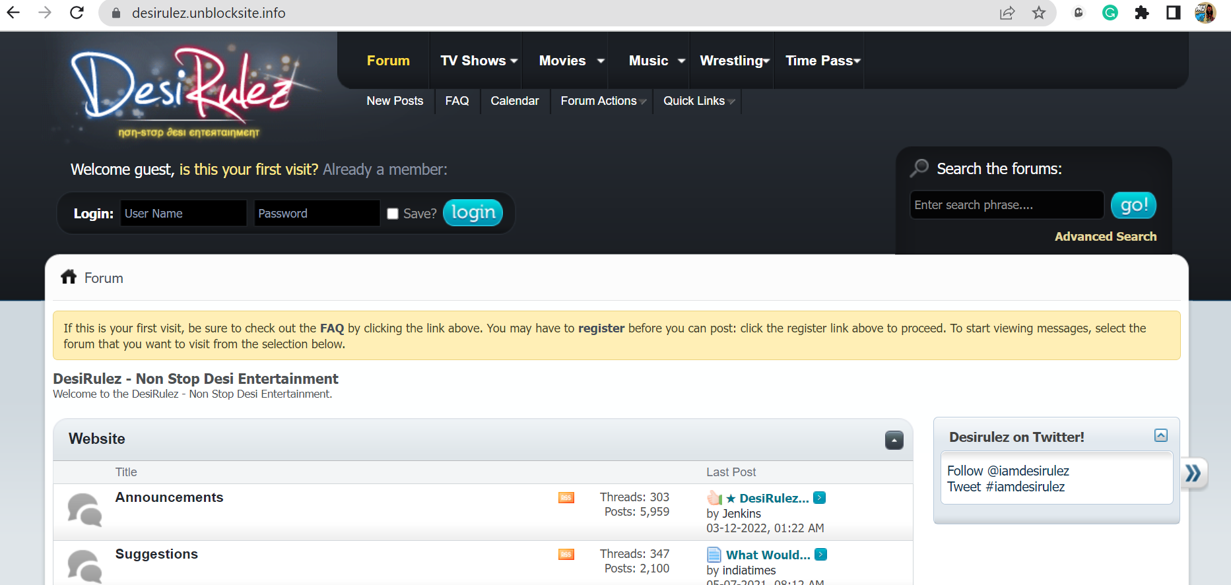Click the search phrase input field
The width and height of the screenshot is (1231, 585).
pos(1006,205)
